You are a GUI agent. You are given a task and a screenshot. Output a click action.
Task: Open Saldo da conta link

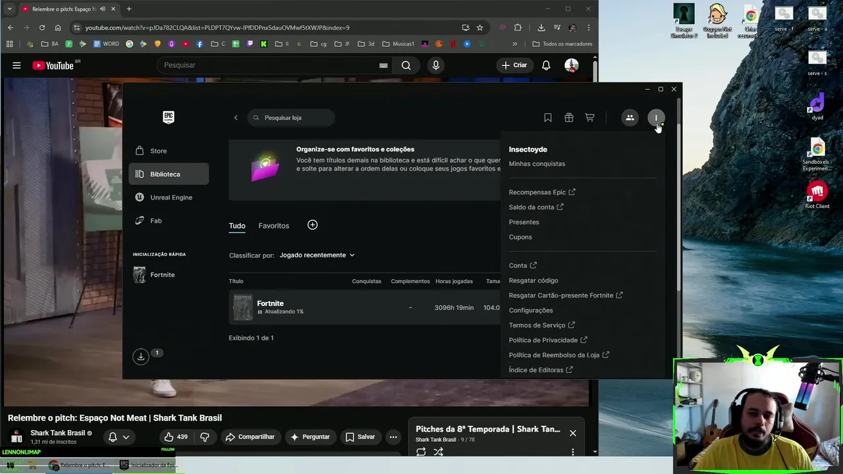pos(536,207)
